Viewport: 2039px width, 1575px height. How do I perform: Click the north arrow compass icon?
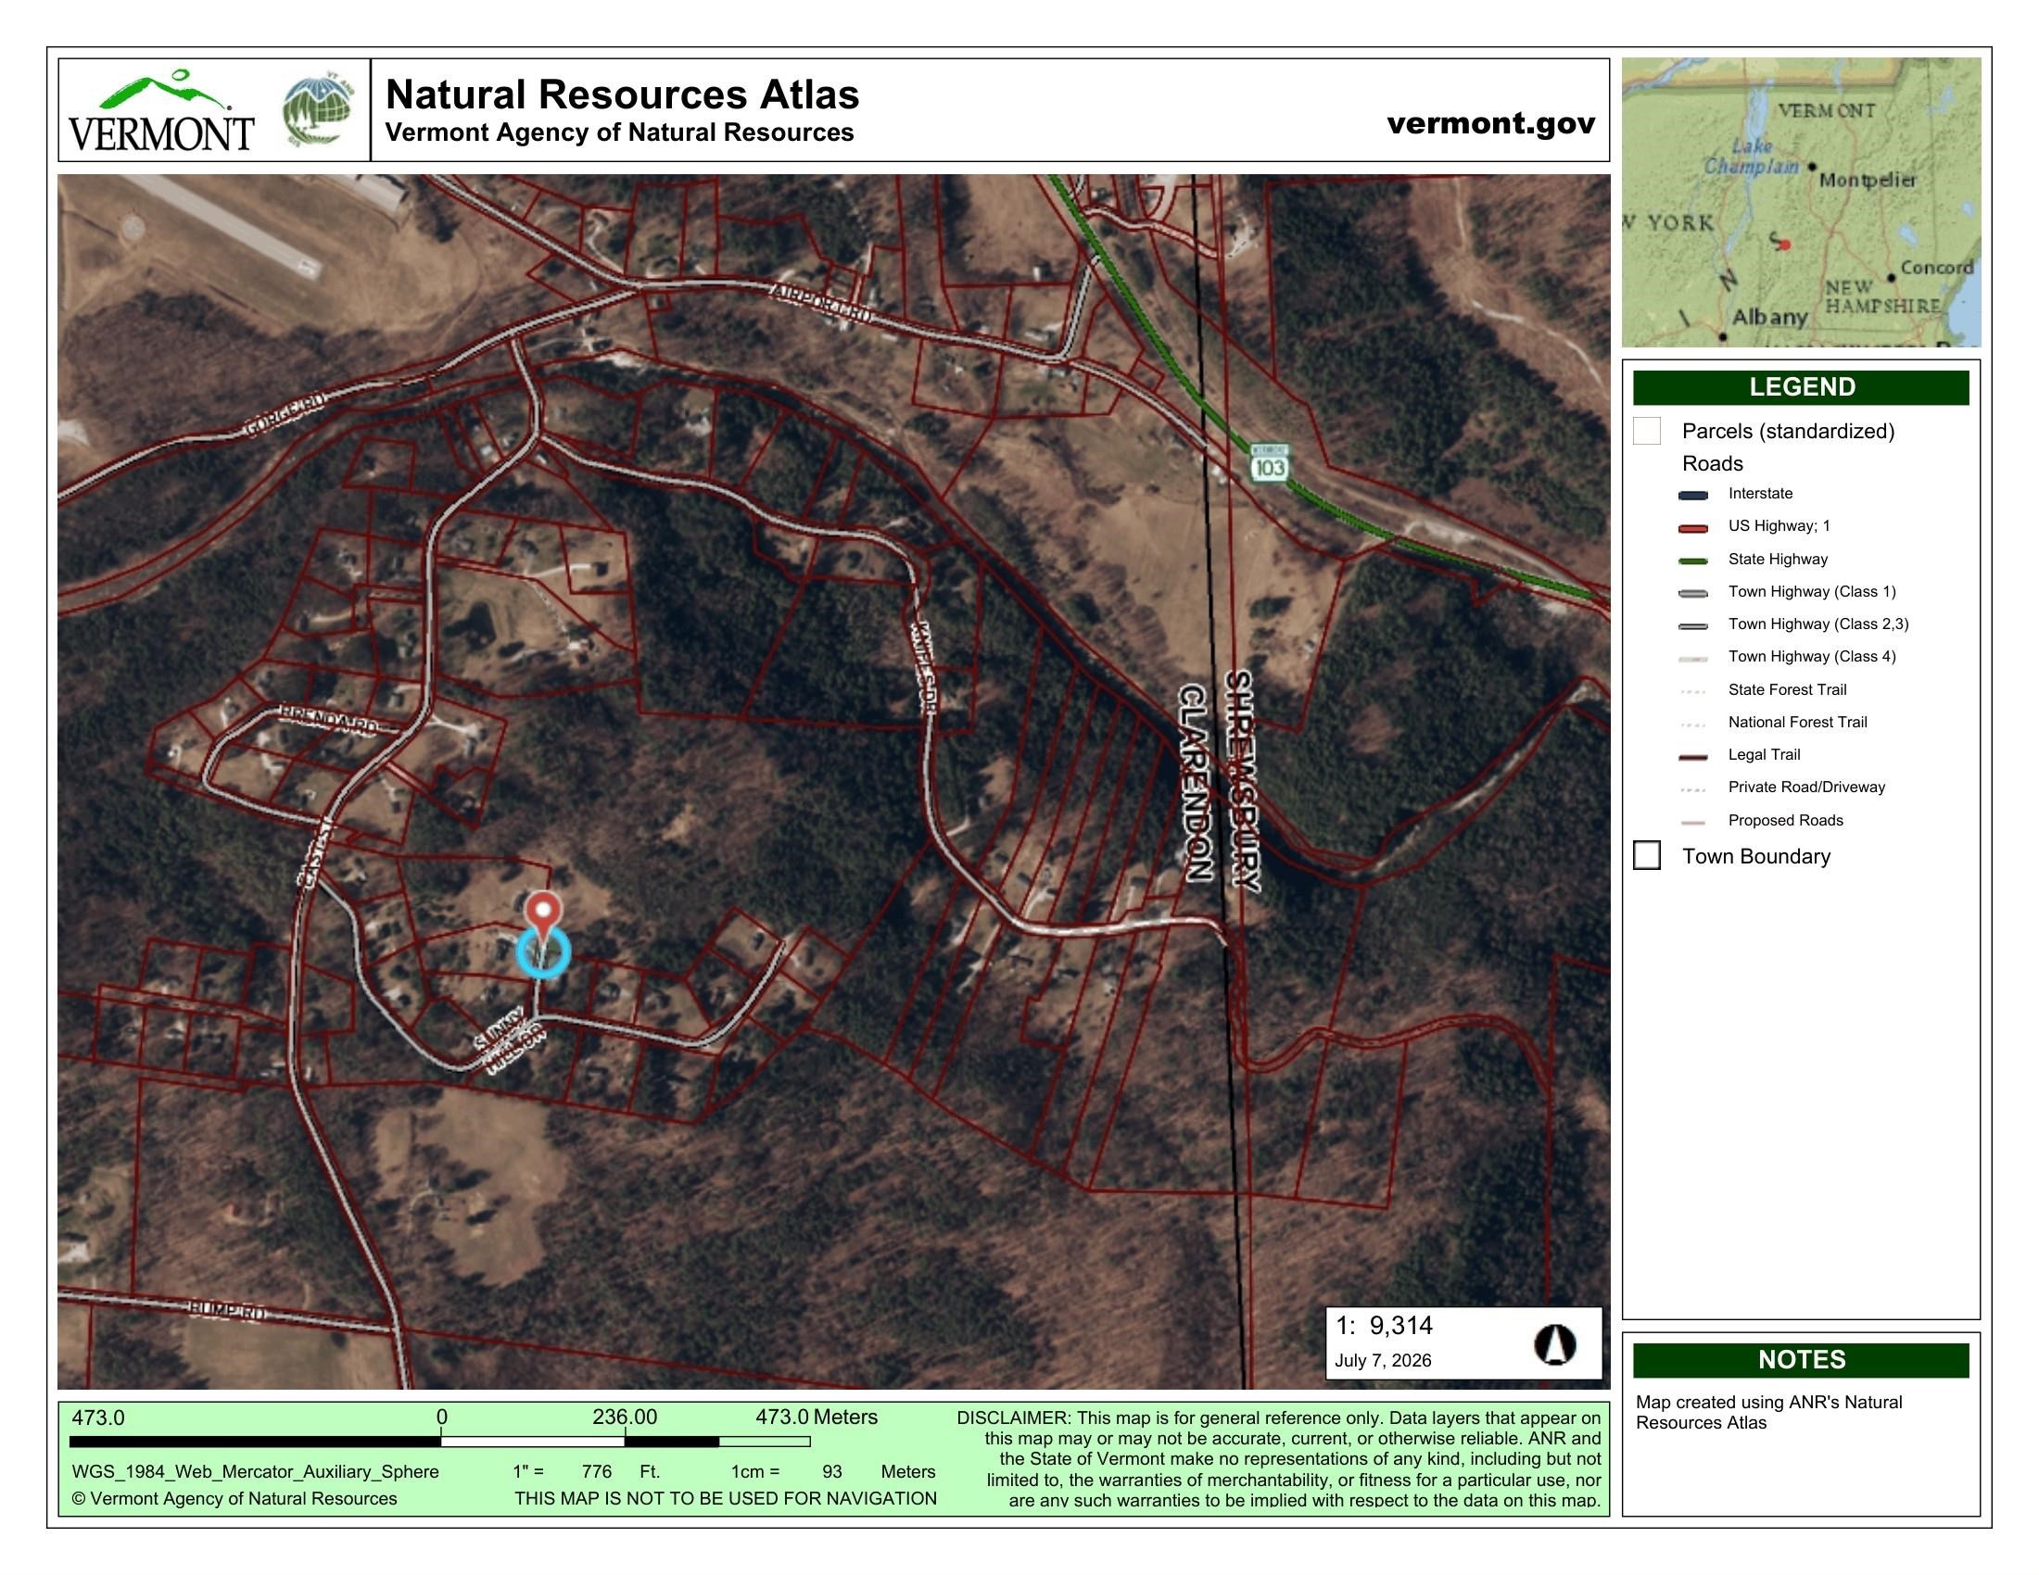click(x=1554, y=1344)
